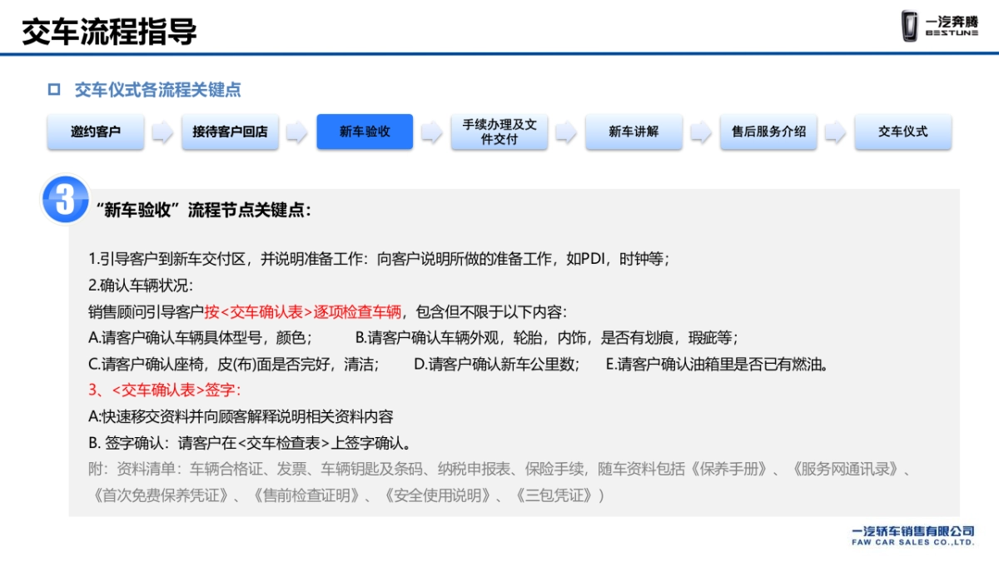Toggle the 邀约客户 flow step

[93, 132]
